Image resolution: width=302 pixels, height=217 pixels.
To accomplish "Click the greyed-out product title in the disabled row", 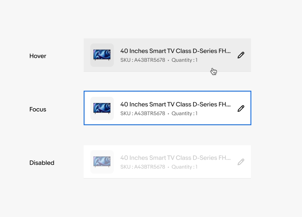I will pos(175,158).
